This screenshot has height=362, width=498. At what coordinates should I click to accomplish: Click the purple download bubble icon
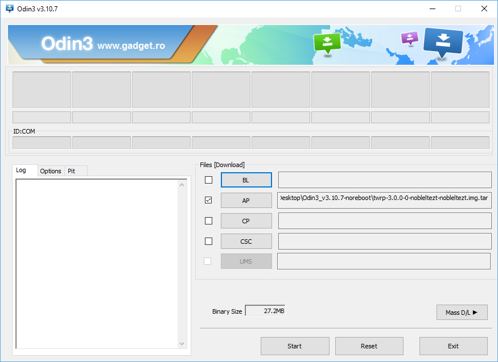tap(409, 38)
